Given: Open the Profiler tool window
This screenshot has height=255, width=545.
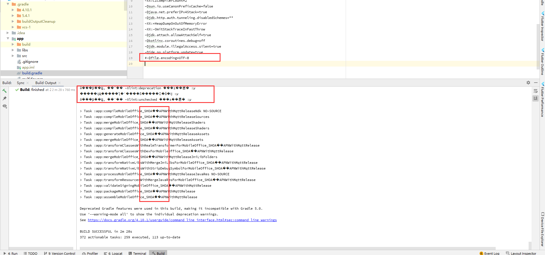Looking at the screenshot, I should pyautogui.click(x=90, y=253).
